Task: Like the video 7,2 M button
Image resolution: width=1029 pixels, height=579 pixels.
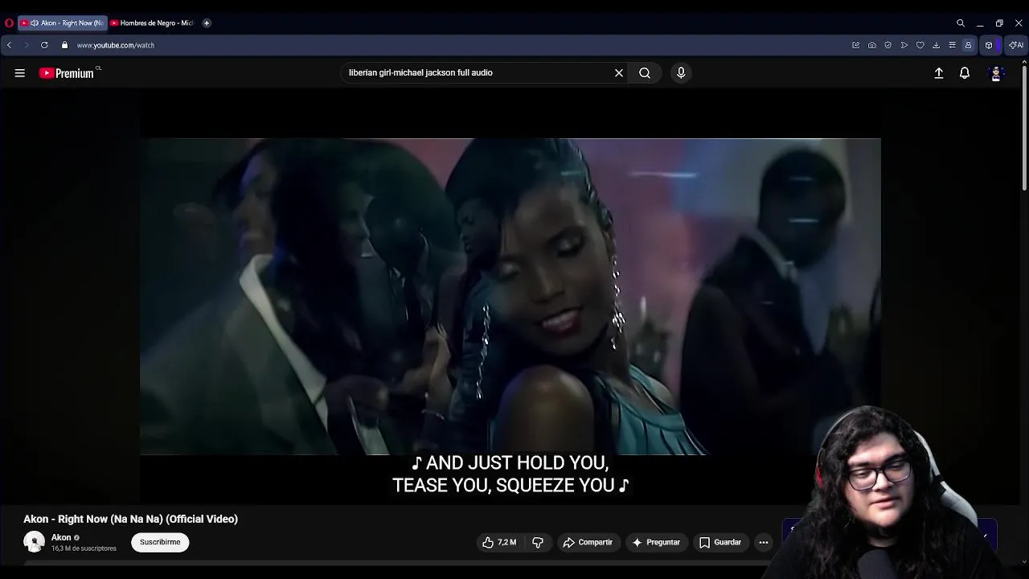Action: pos(499,542)
